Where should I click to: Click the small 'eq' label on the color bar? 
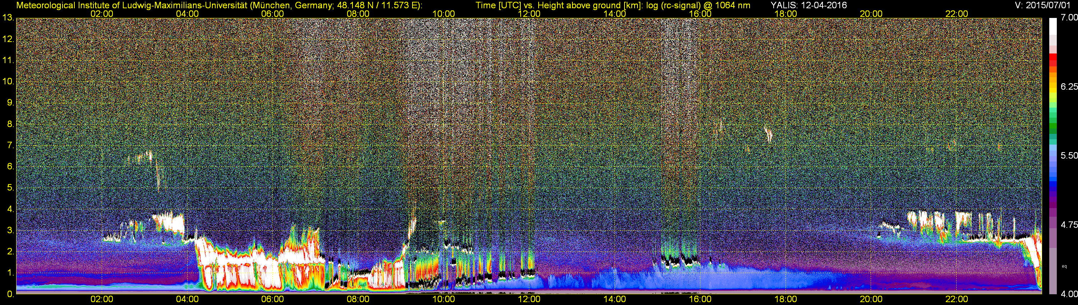coord(1064,266)
